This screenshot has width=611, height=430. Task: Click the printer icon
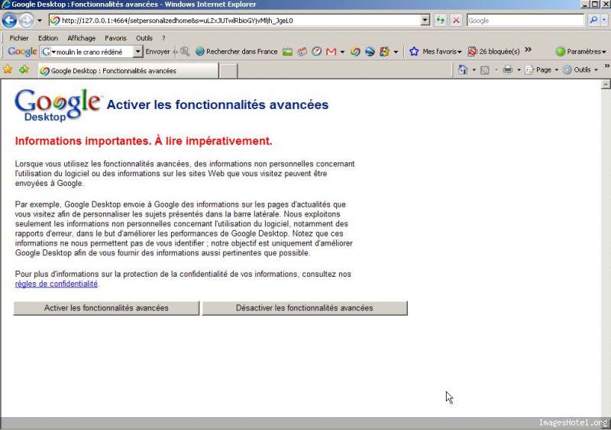pyautogui.click(x=507, y=70)
